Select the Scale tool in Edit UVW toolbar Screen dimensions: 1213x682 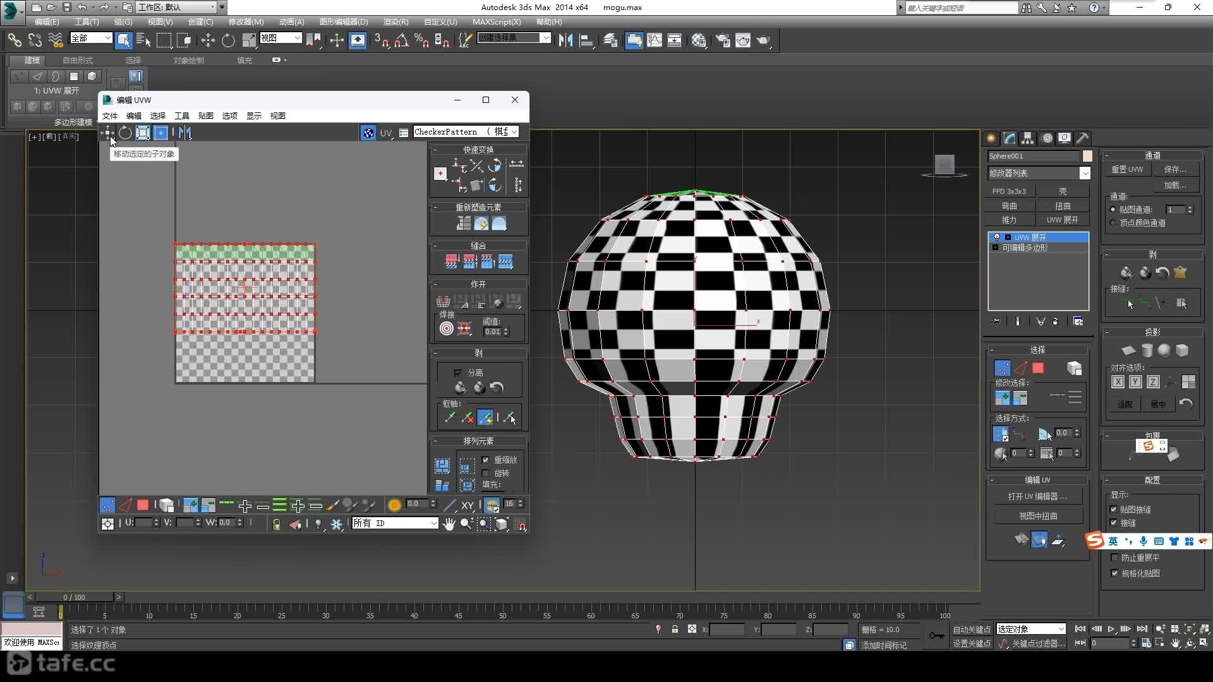[143, 133]
